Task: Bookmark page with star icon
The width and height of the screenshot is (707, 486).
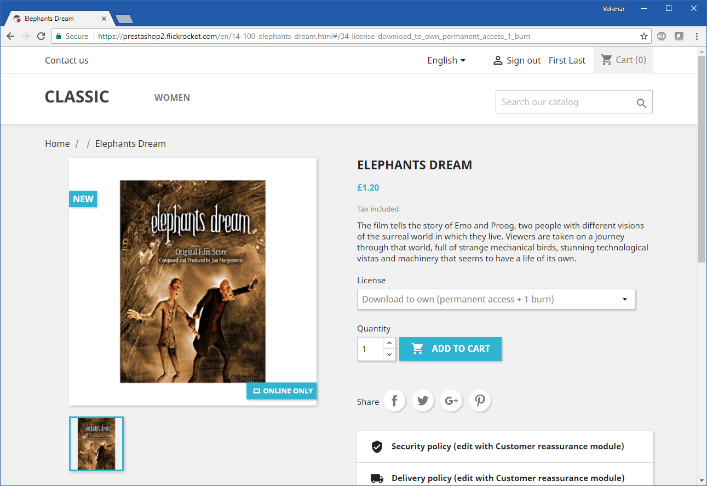Action: 644,36
